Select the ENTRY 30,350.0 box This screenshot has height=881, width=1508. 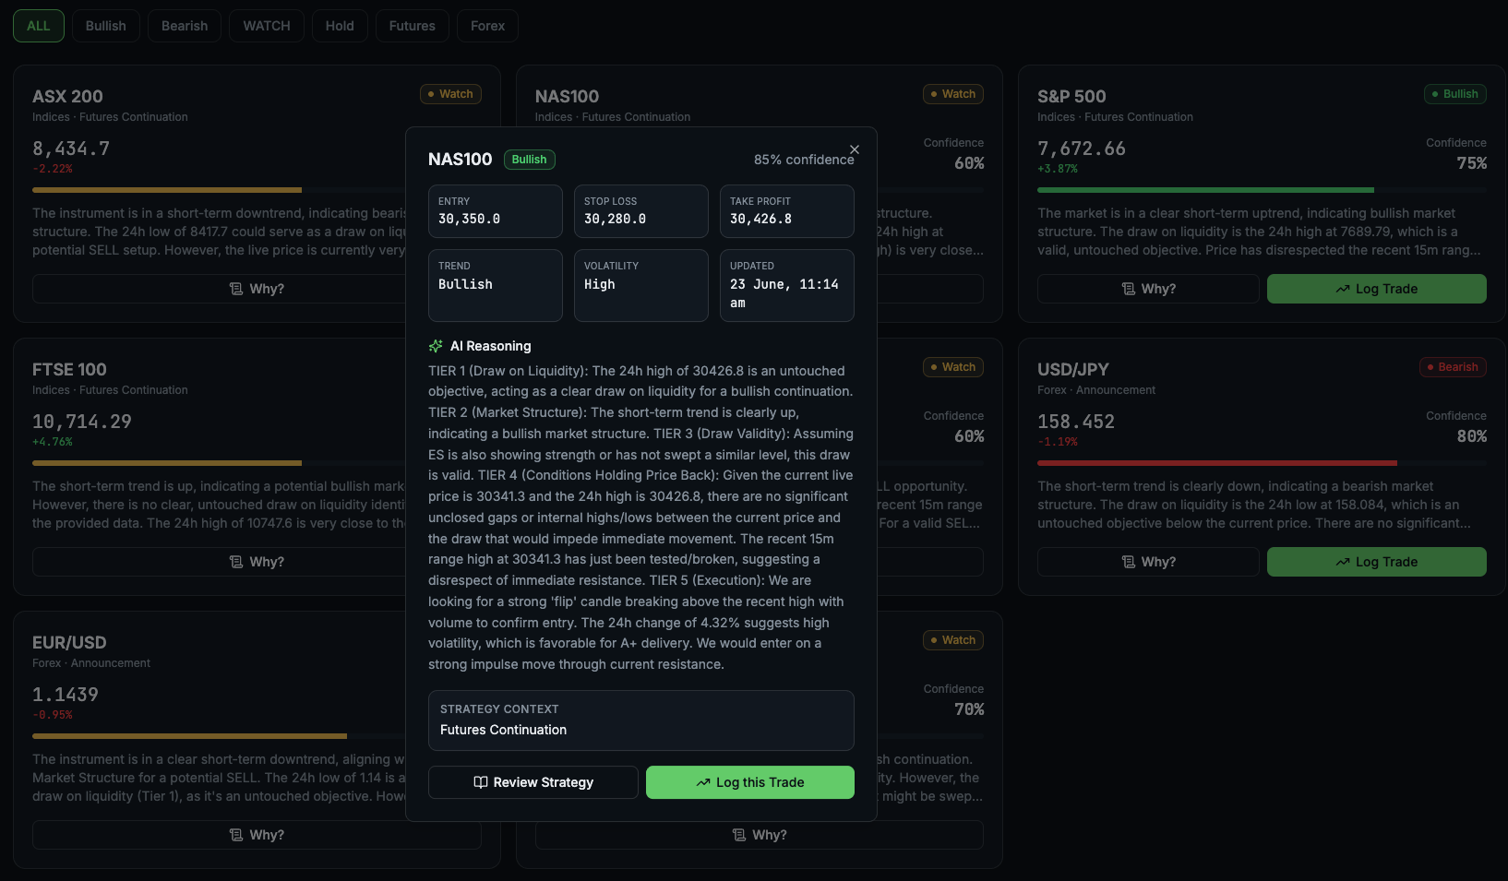496,211
